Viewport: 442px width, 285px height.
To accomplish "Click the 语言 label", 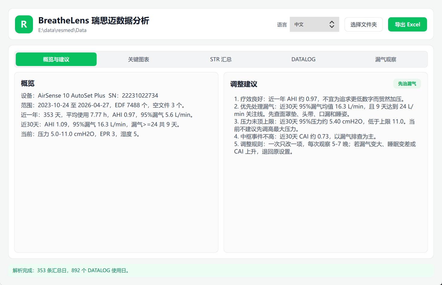I will (x=282, y=25).
